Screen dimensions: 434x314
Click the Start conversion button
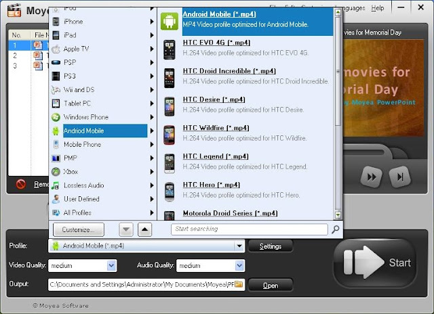point(375,263)
